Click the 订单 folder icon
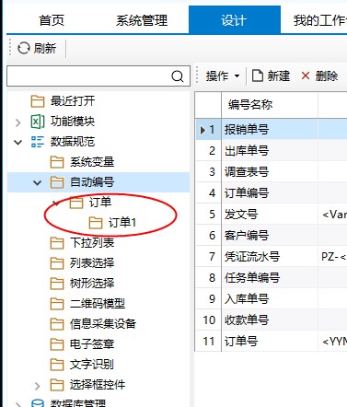This screenshot has width=347, height=407. point(76,203)
